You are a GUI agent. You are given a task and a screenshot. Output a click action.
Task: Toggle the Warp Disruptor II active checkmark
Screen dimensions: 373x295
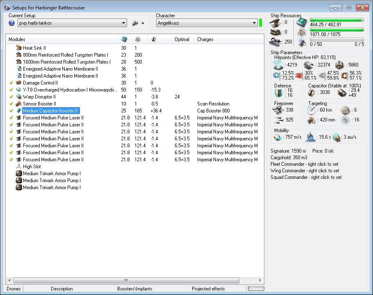click(11, 97)
